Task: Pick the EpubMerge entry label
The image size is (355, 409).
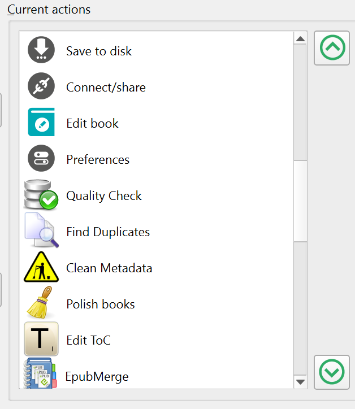Action: coord(97,376)
